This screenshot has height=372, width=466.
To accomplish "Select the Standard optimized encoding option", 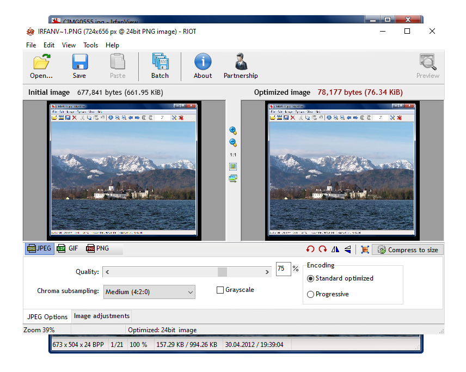I will (x=310, y=279).
